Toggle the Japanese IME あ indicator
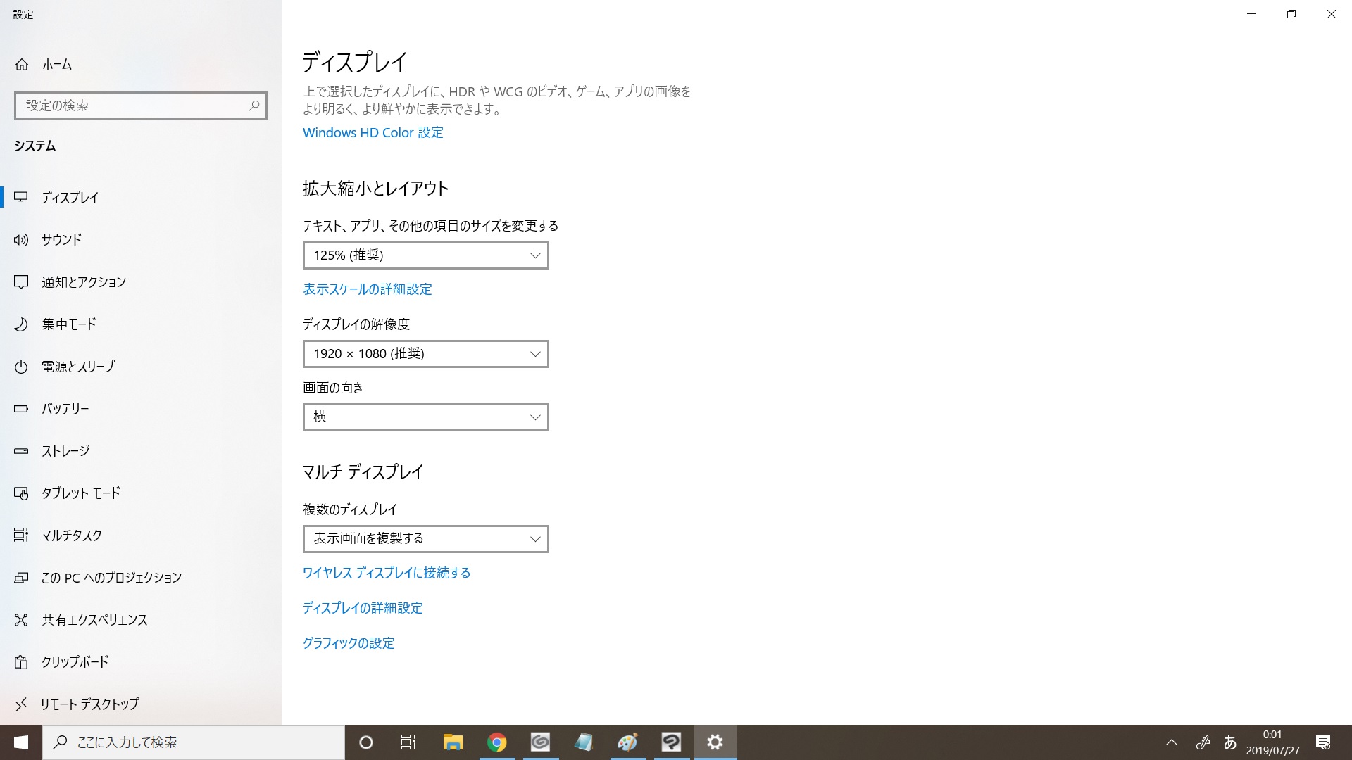The image size is (1352, 760). 1230,742
